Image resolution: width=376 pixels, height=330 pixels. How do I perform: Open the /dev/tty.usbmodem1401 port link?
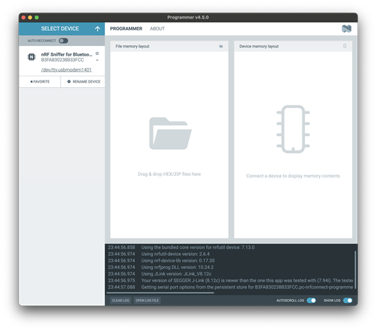click(x=66, y=70)
